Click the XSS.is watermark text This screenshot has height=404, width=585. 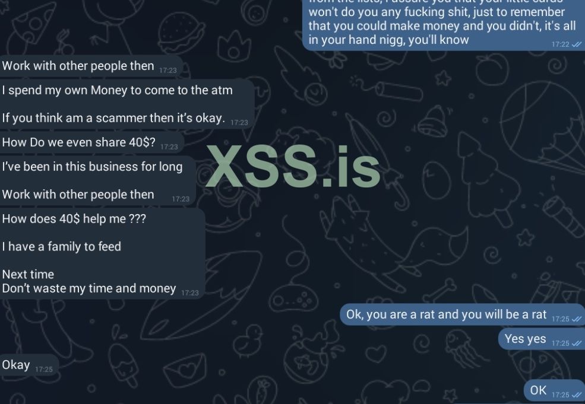pyautogui.click(x=293, y=167)
